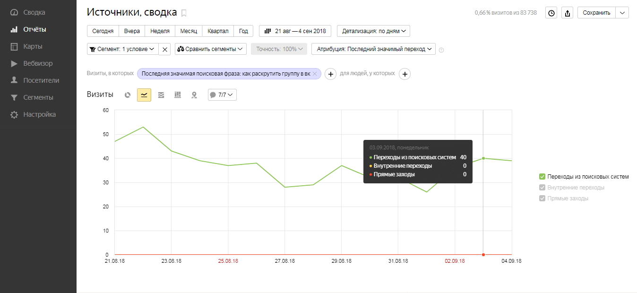Image resolution: width=637 pixels, height=293 pixels.
Task: Click the export share icon
Action: (x=568, y=13)
